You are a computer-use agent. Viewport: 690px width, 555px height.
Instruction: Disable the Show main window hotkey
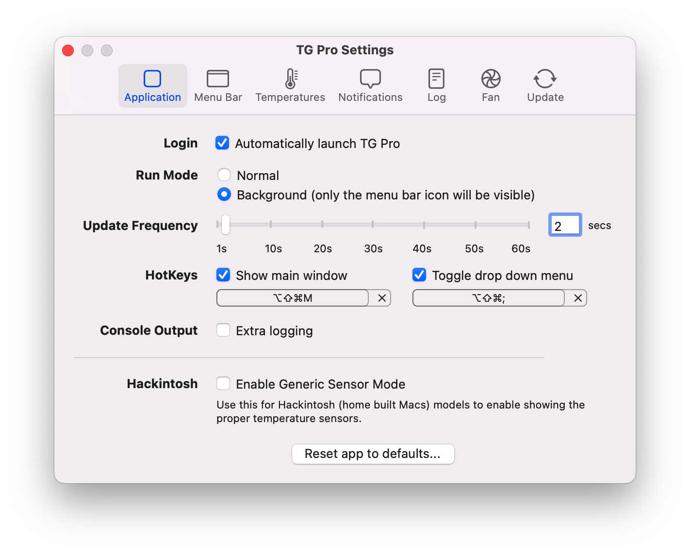point(223,275)
